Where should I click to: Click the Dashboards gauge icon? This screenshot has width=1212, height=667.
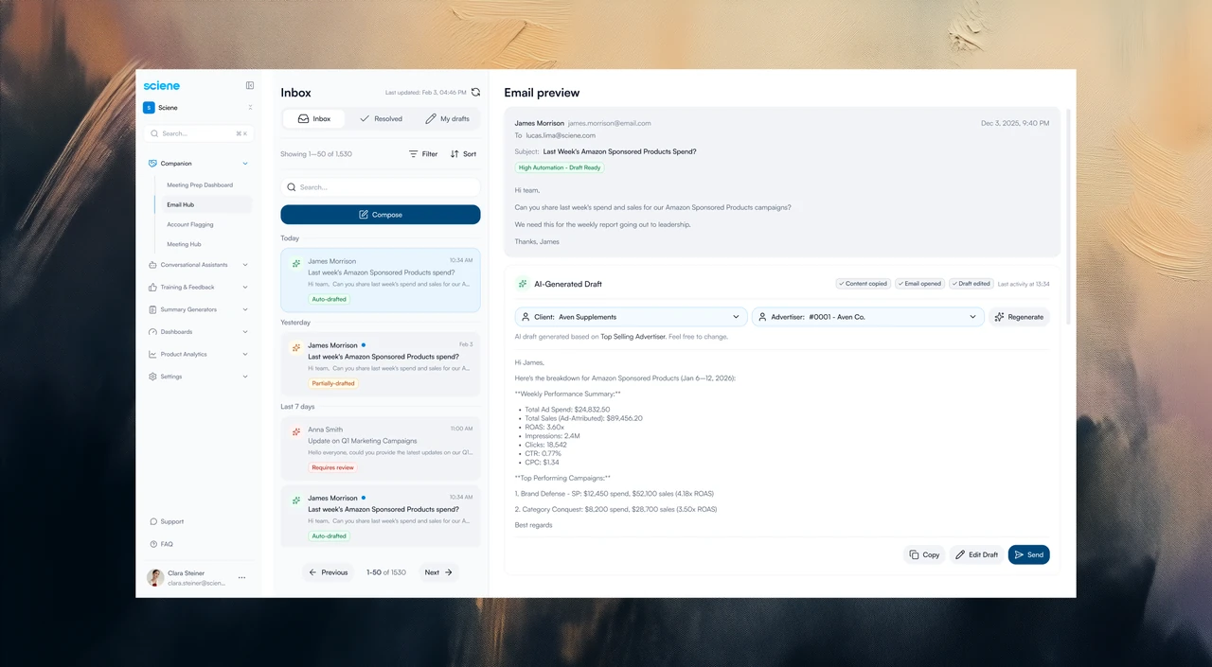152,332
